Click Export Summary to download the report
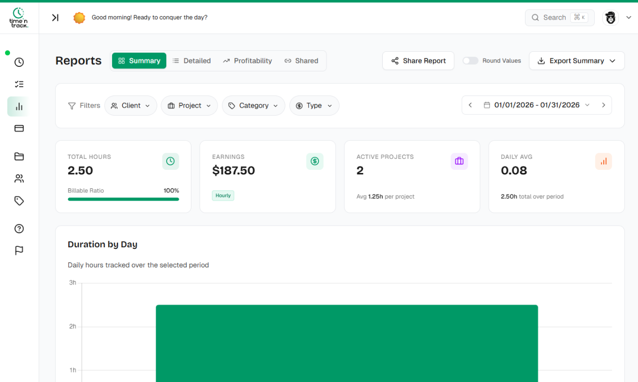Viewport: 638px width, 382px height. pos(576,60)
